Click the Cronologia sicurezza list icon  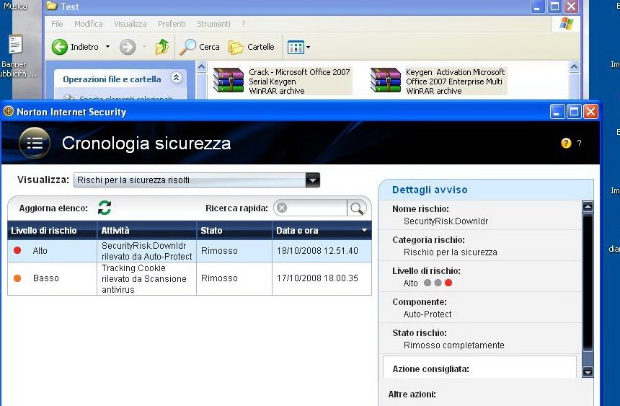pyautogui.click(x=34, y=143)
